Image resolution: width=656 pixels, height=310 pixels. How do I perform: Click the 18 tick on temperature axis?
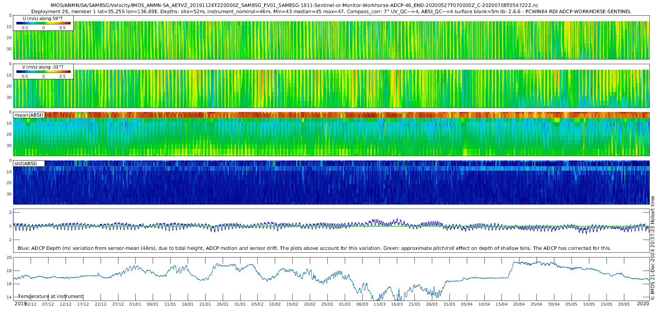[x=9, y=271]
